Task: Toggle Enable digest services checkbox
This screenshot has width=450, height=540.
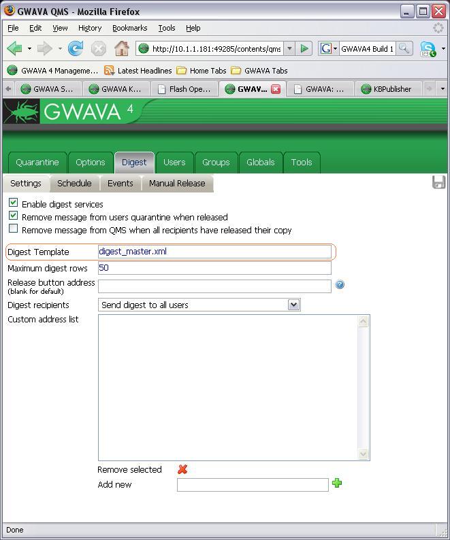Action: click(13, 203)
